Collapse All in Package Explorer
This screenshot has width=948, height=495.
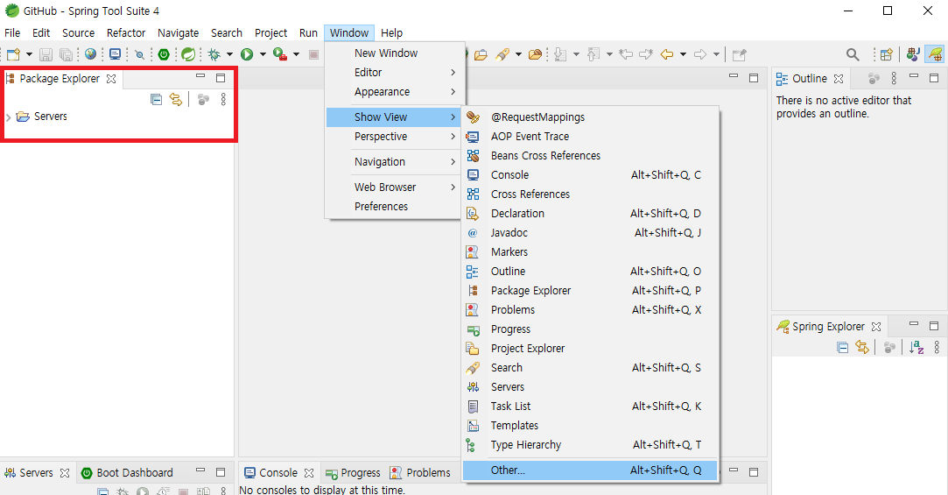pos(156,99)
